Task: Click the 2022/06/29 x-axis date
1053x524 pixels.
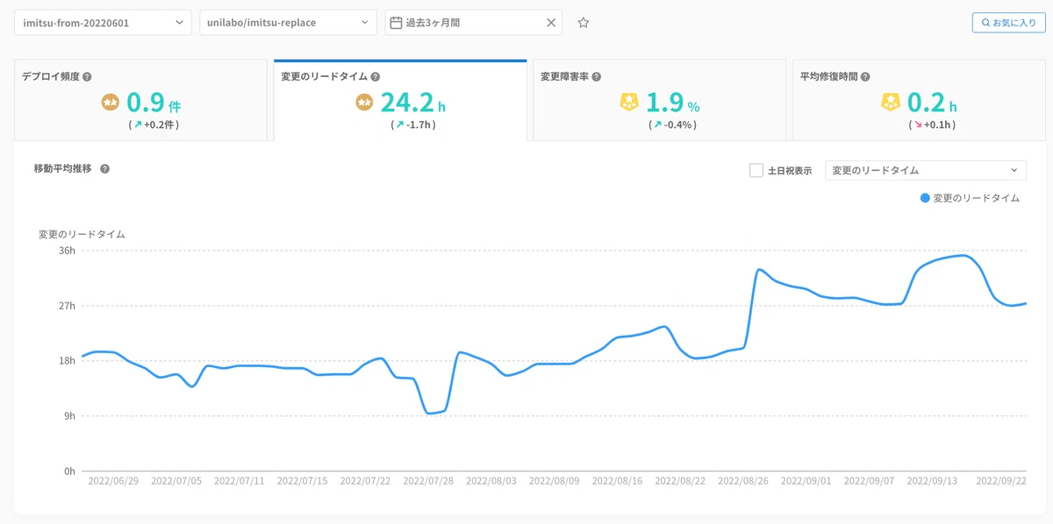Action: click(x=113, y=480)
